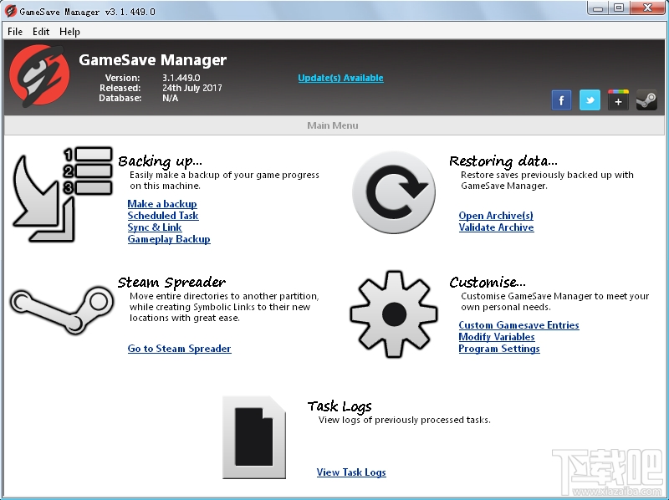Click the Database N/A value
The height and width of the screenshot is (500, 669).
(171, 98)
